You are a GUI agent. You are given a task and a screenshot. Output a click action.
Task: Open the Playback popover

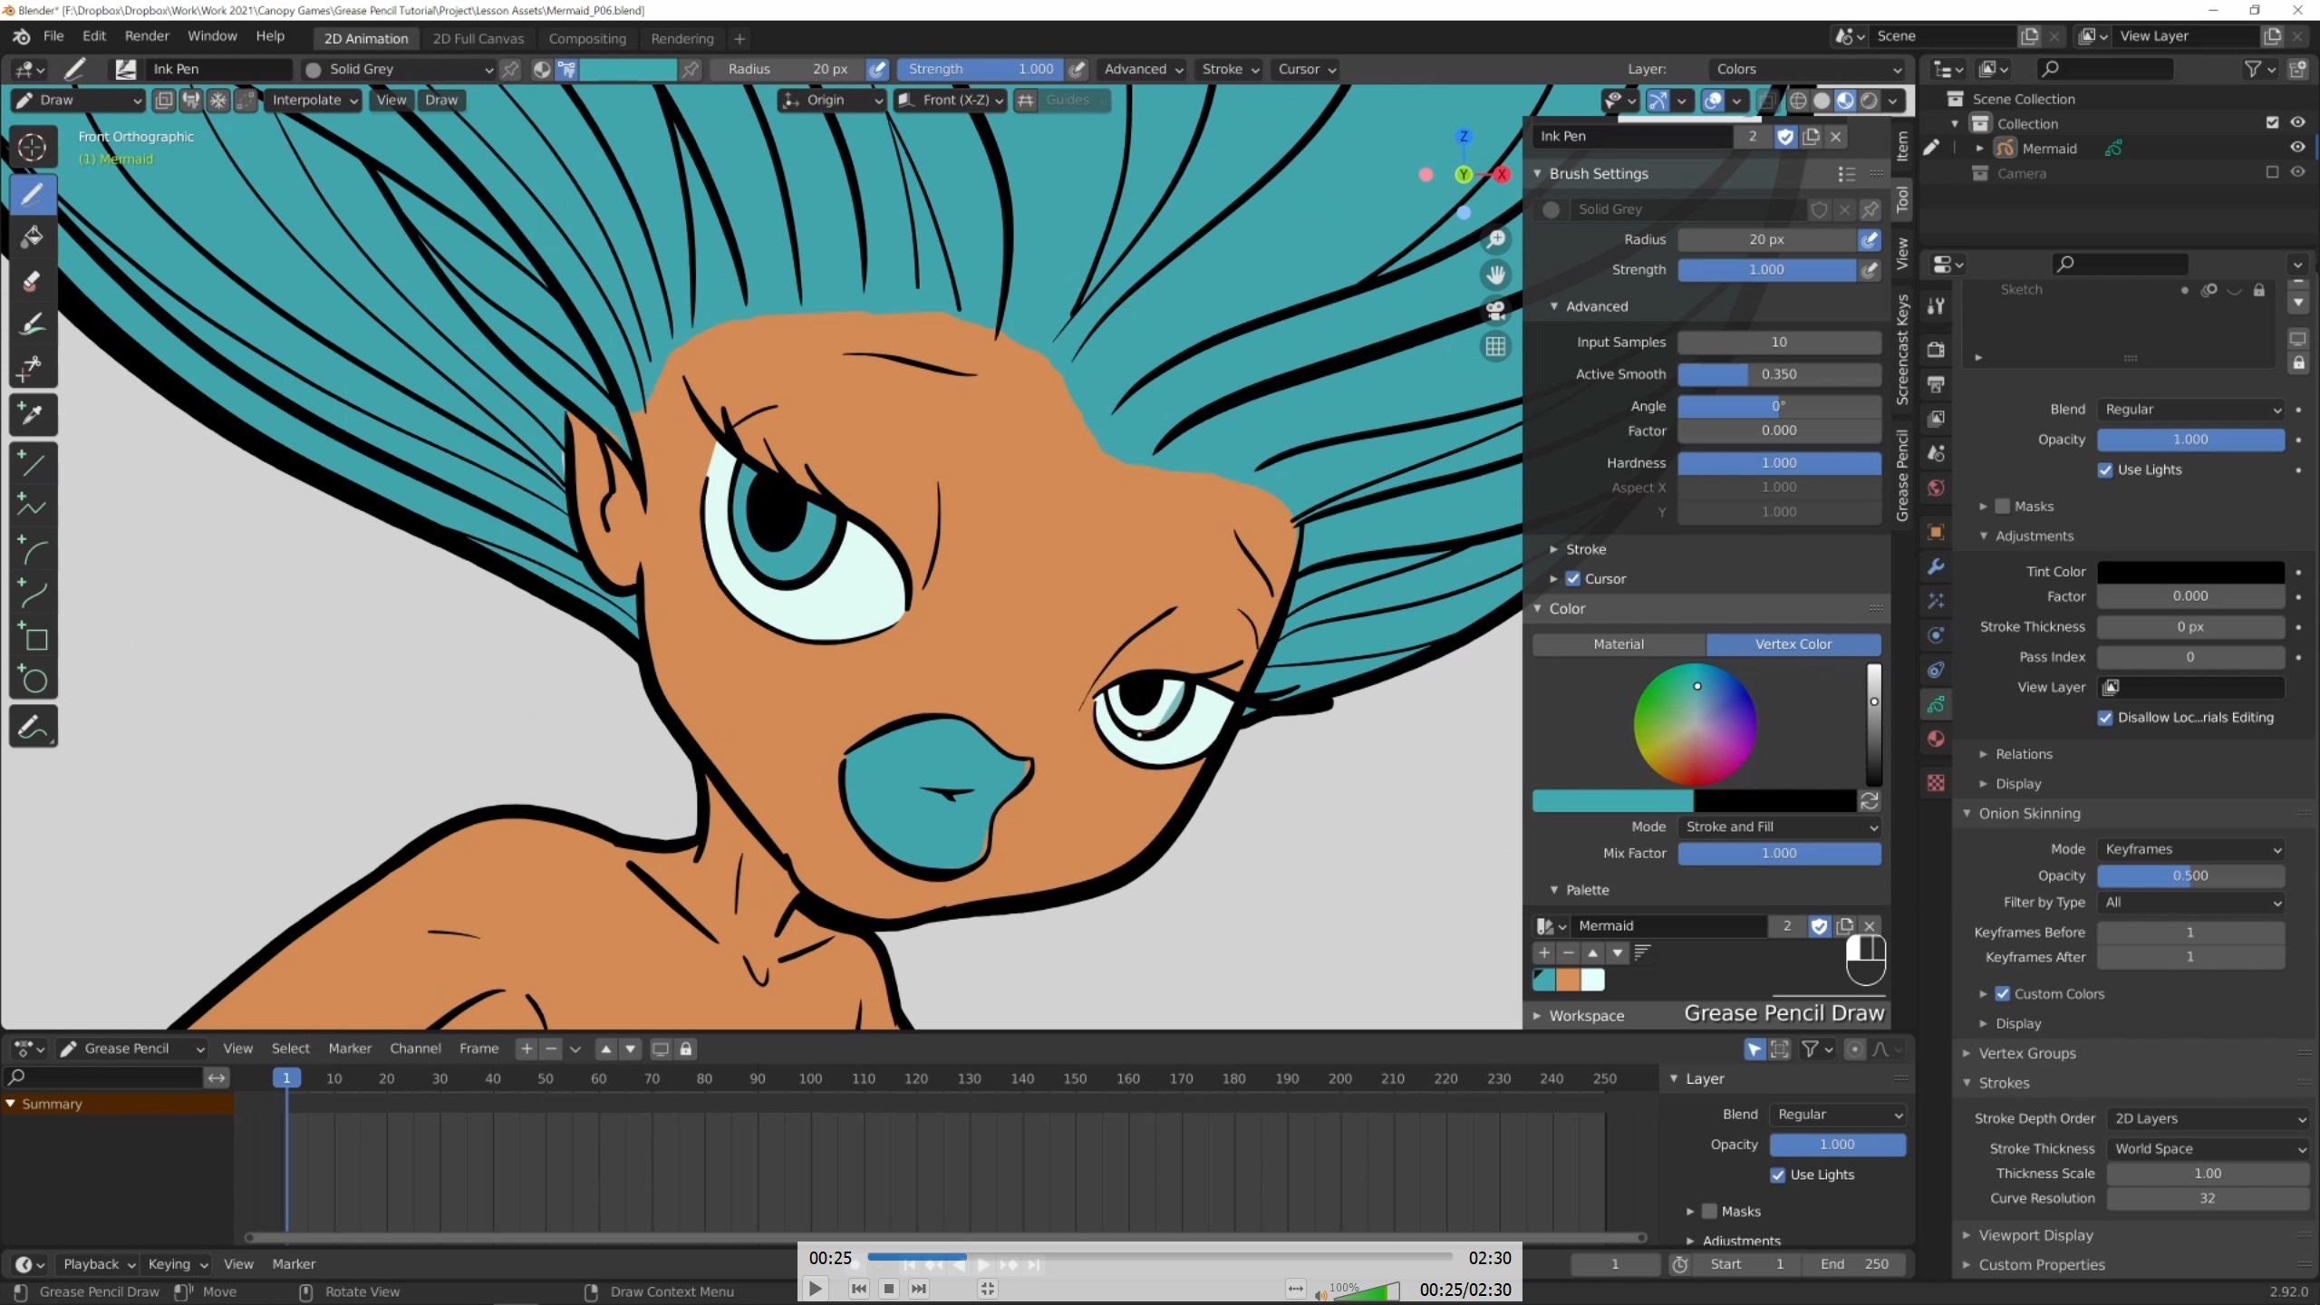point(99,1263)
